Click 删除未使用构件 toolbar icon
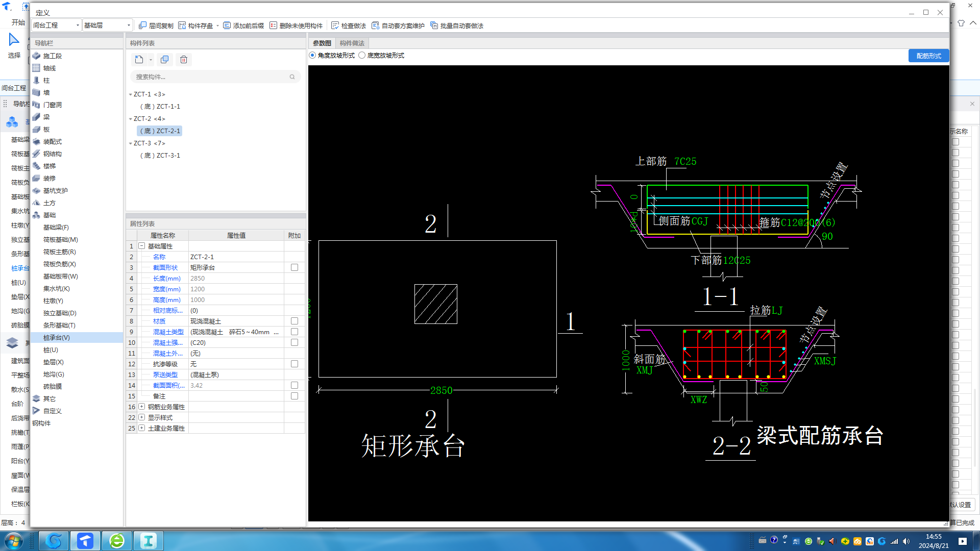Image resolution: width=980 pixels, height=551 pixels. [274, 26]
